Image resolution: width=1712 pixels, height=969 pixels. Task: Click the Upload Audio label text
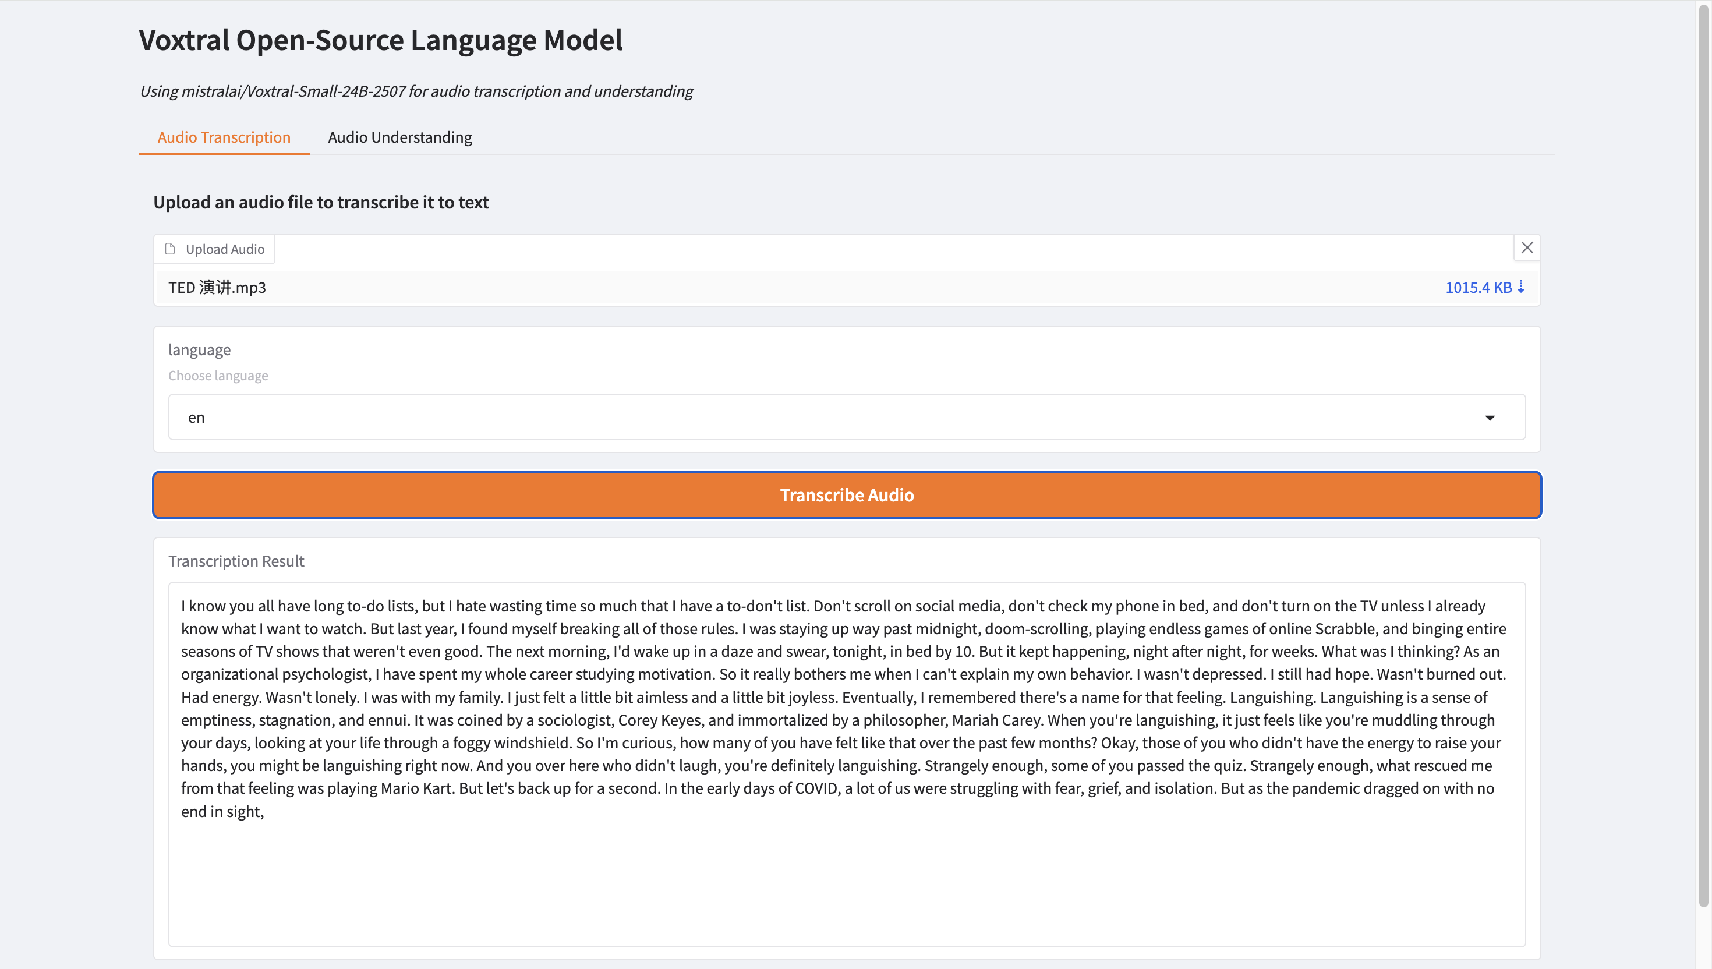coord(225,249)
